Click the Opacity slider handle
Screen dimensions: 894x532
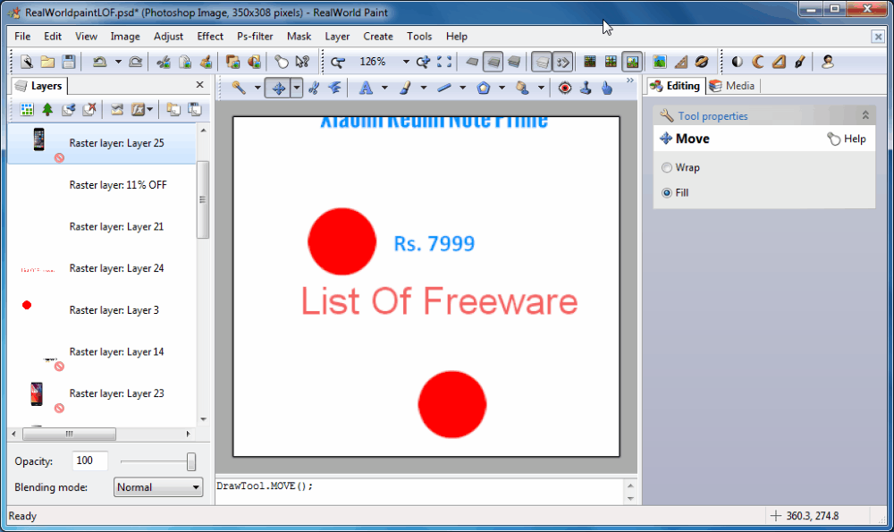(x=191, y=461)
